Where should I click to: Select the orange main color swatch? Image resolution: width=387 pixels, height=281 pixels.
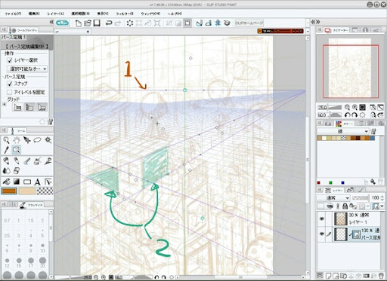click(9, 191)
